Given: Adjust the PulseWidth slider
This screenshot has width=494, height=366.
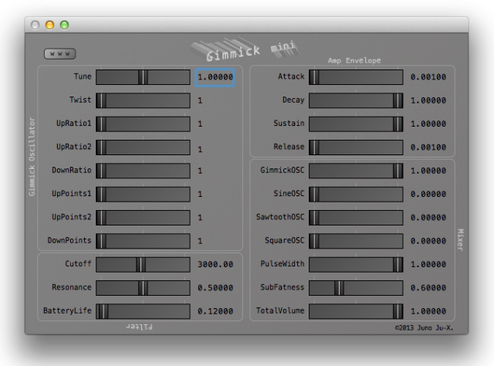Looking at the screenshot, I should 356,265.
